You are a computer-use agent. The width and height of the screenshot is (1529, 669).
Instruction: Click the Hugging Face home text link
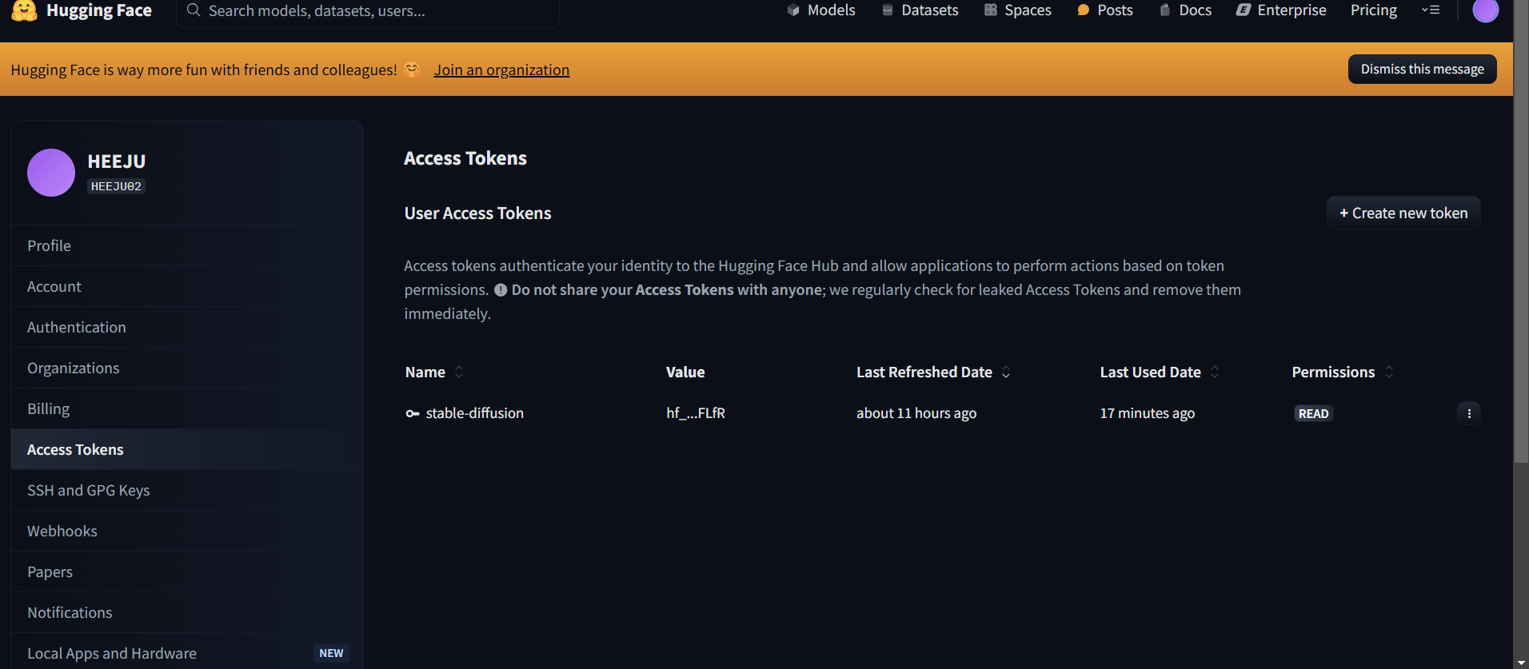(x=99, y=10)
